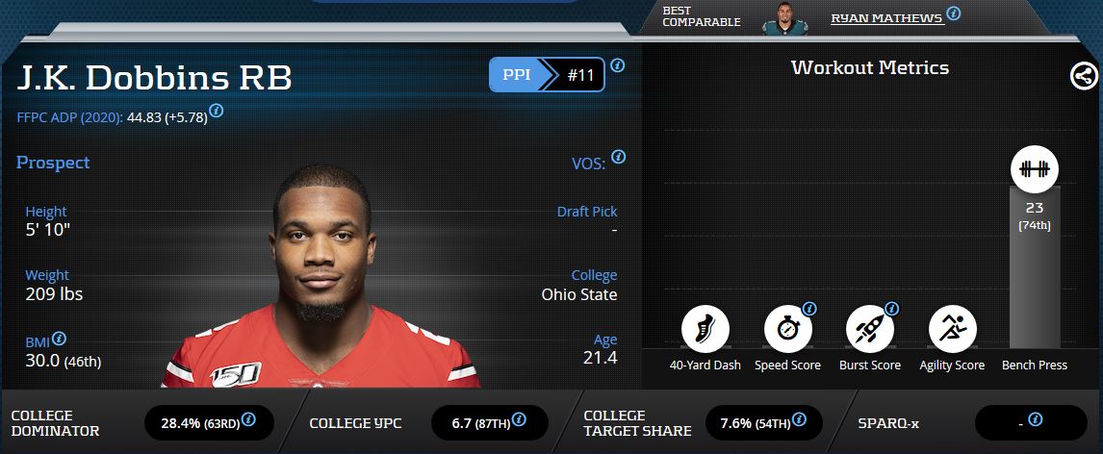1103x454 pixels.
Task: Select the 40-Yard Dash shoe icon
Action: coord(705,328)
